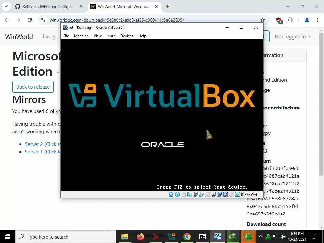Click the display monitor status icon
Viewport: 324px width, 243px height.
pos(214,195)
